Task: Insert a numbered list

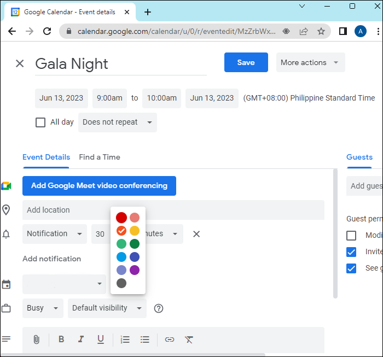Action: coord(125,340)
